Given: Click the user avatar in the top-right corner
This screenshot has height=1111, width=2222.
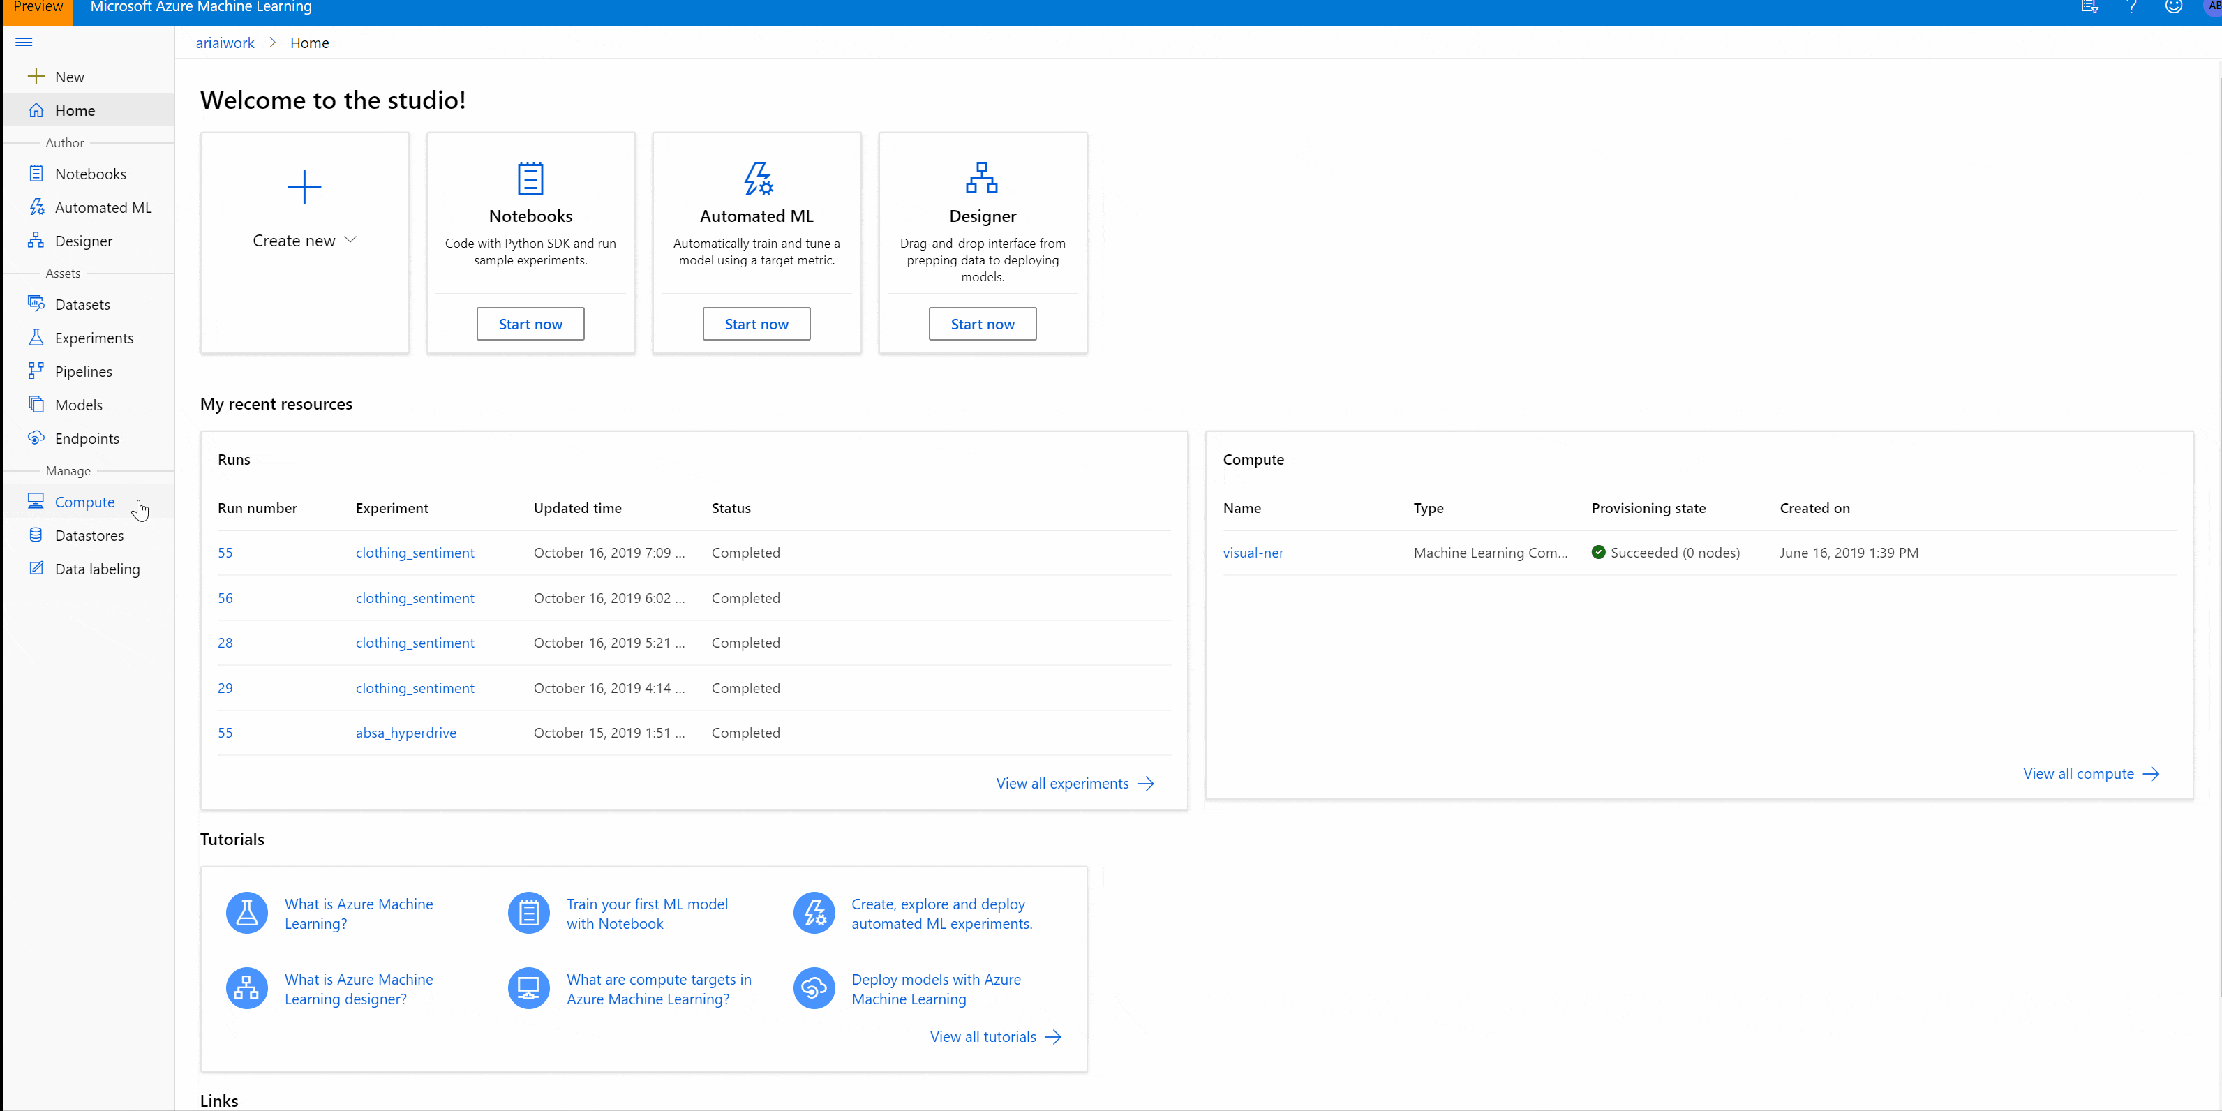Looking at the screenshot, I should tap(2214, 7).
